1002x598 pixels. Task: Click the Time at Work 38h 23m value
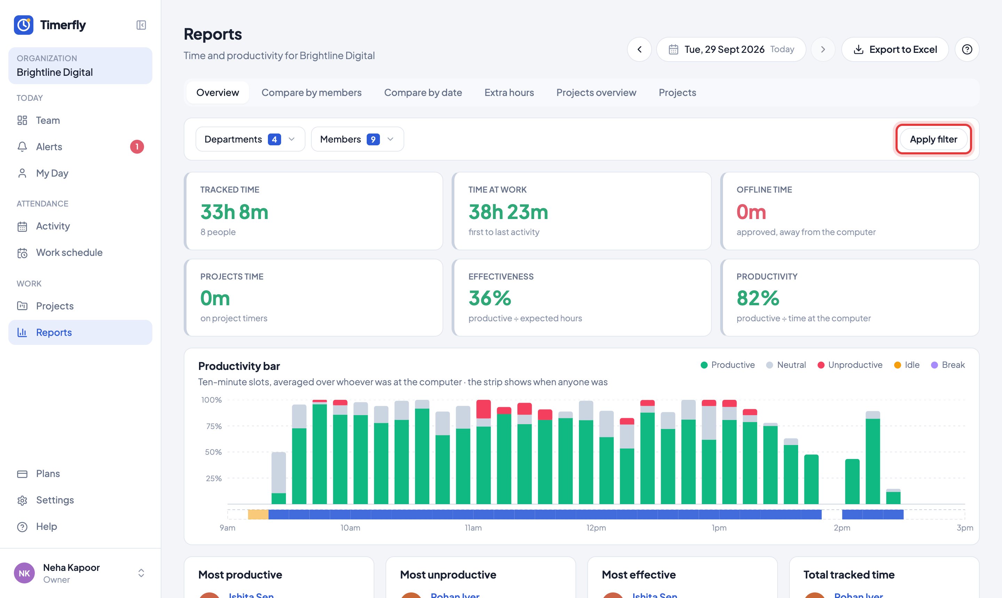point(508,211)
